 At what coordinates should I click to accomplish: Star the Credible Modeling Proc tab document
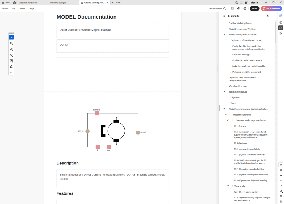coord(82,3)
